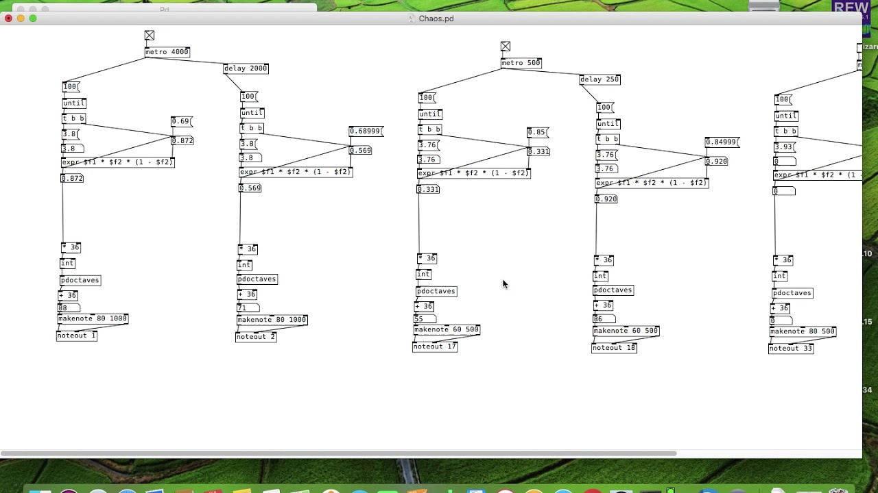This screenshot has height=493, width=878.
Task: Select the expr object in the noteout 2 chain
Action: [296, 172]
